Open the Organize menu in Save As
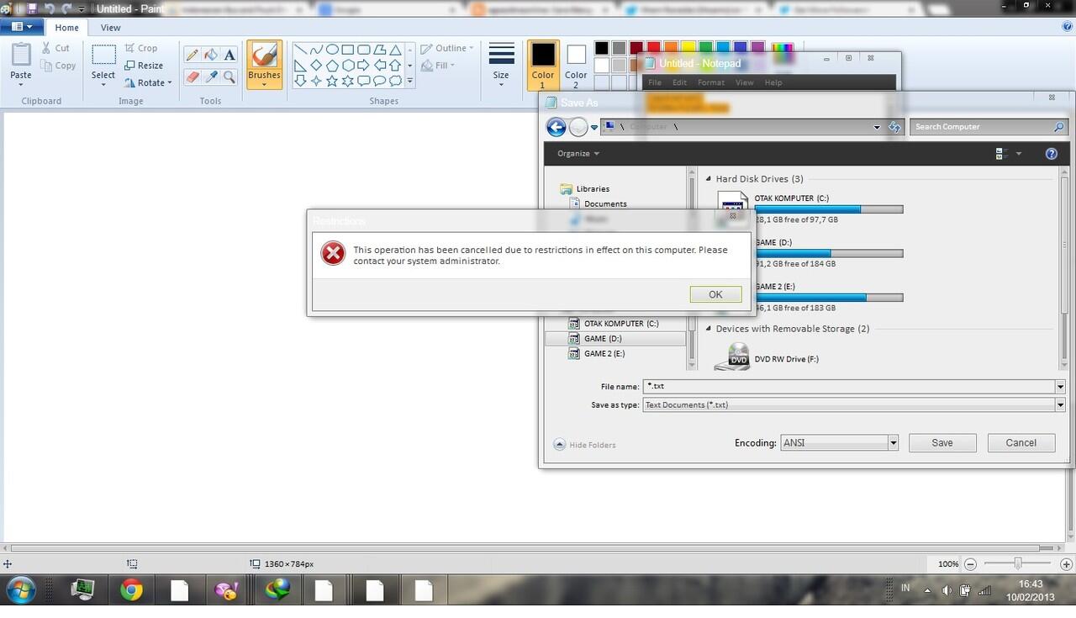1076x618 pixels. tap(578, 153)
